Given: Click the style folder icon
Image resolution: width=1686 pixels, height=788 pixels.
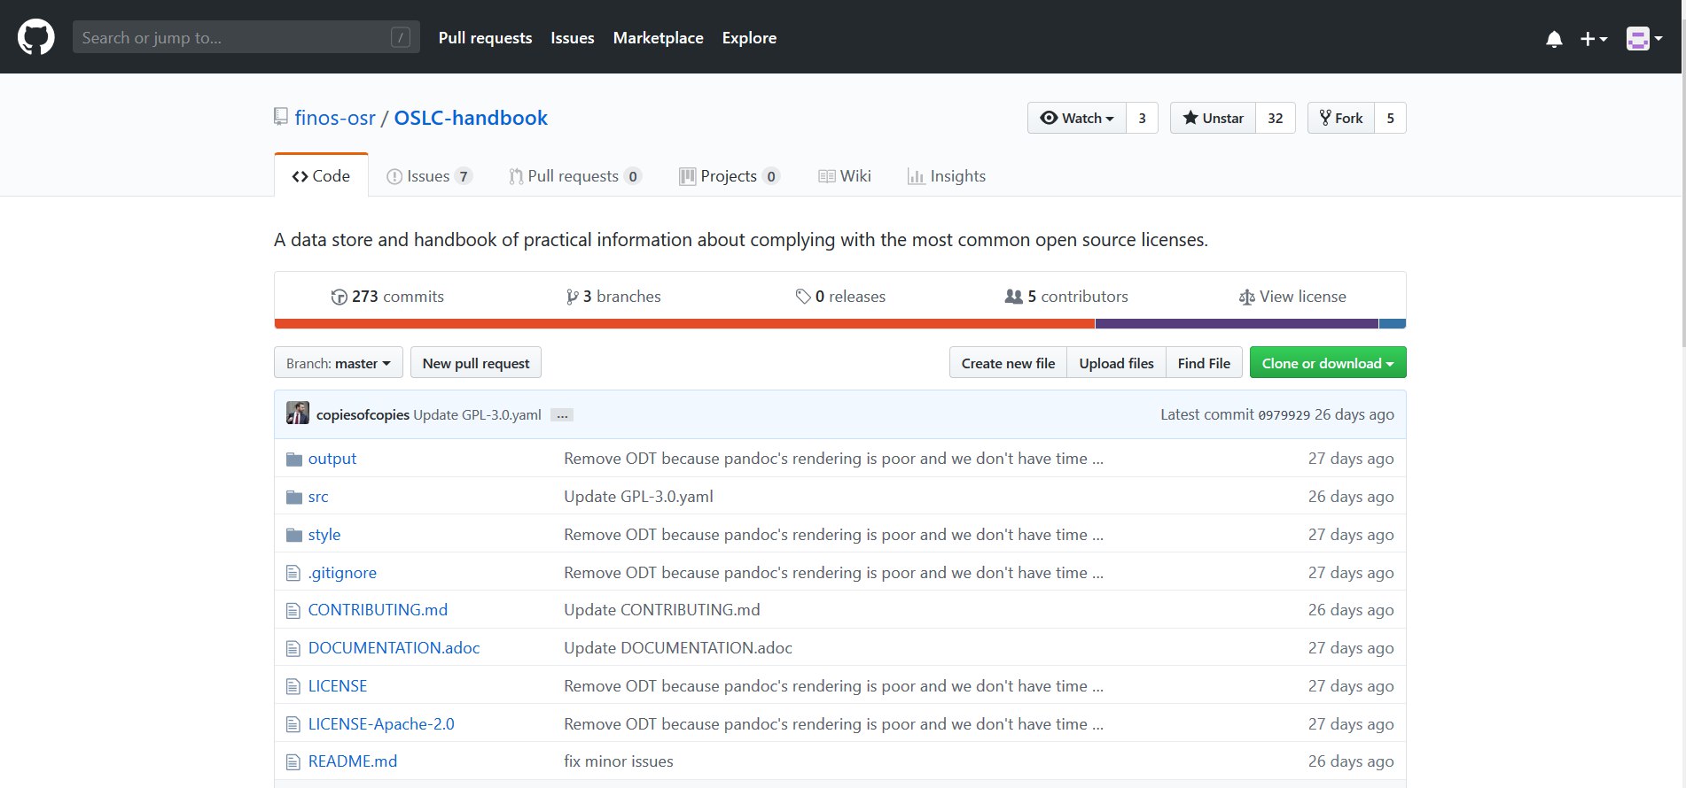Looking at the screenshot, I should point(294,536).
